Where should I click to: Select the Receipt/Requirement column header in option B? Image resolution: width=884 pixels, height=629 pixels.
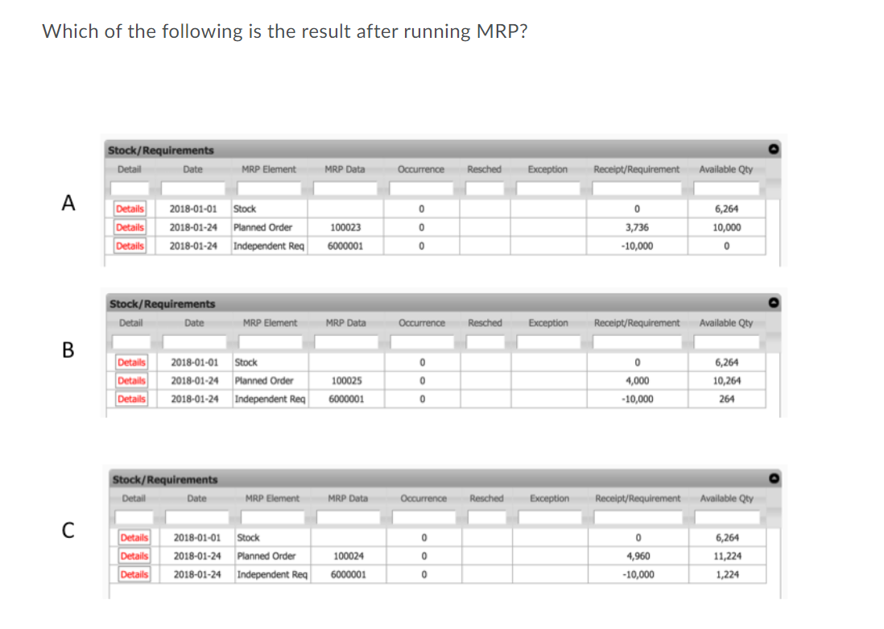click(x=638, y=322)
